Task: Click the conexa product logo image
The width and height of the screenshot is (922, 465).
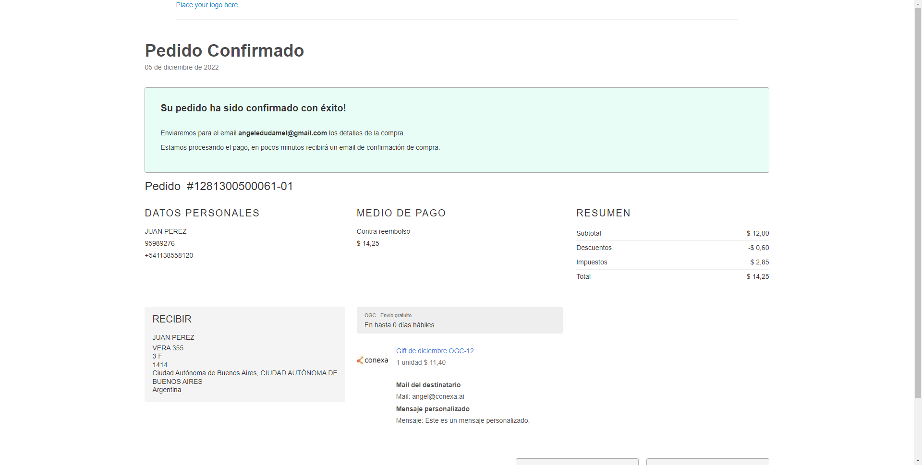Action: (x=373, y=360)
